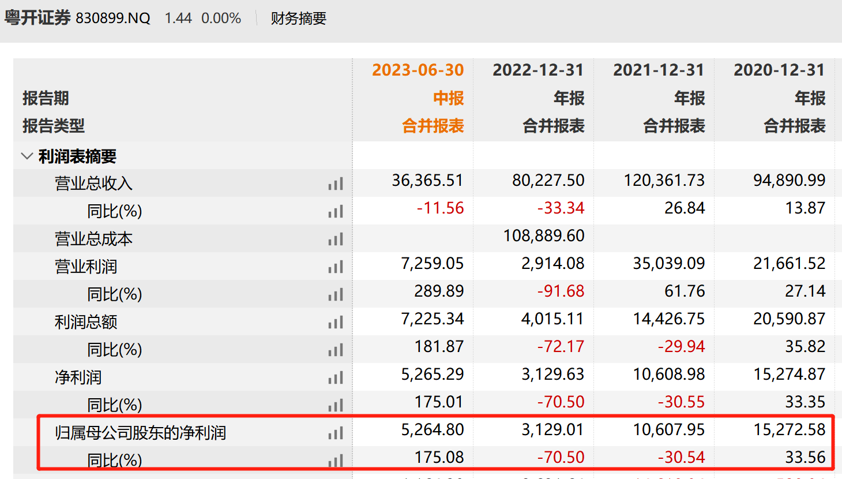Open chart icon for 净利润 row
The height and width of the screenshot is (479, 842).
336,377
